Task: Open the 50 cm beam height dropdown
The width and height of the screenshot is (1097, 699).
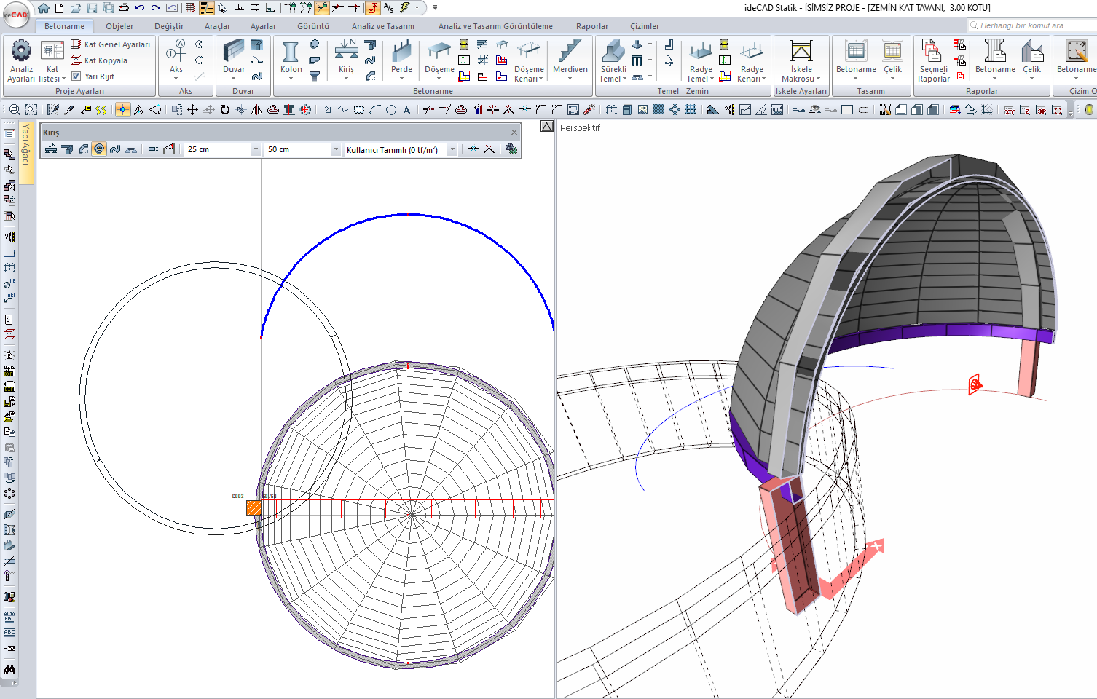Action: coord(335,149)
